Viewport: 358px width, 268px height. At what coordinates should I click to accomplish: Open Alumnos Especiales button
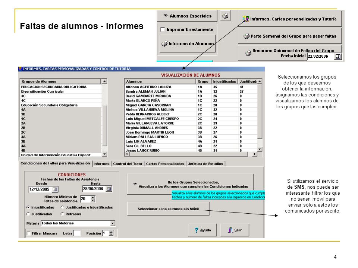tap(187, 16)
